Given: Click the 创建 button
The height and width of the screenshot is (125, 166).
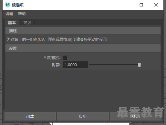Looking at the screenshot, I should tap(30, 116).
